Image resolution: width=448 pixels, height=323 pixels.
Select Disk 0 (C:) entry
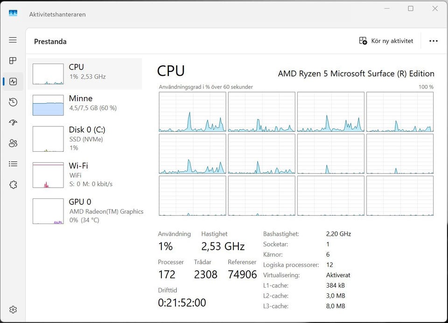point(84,139)
